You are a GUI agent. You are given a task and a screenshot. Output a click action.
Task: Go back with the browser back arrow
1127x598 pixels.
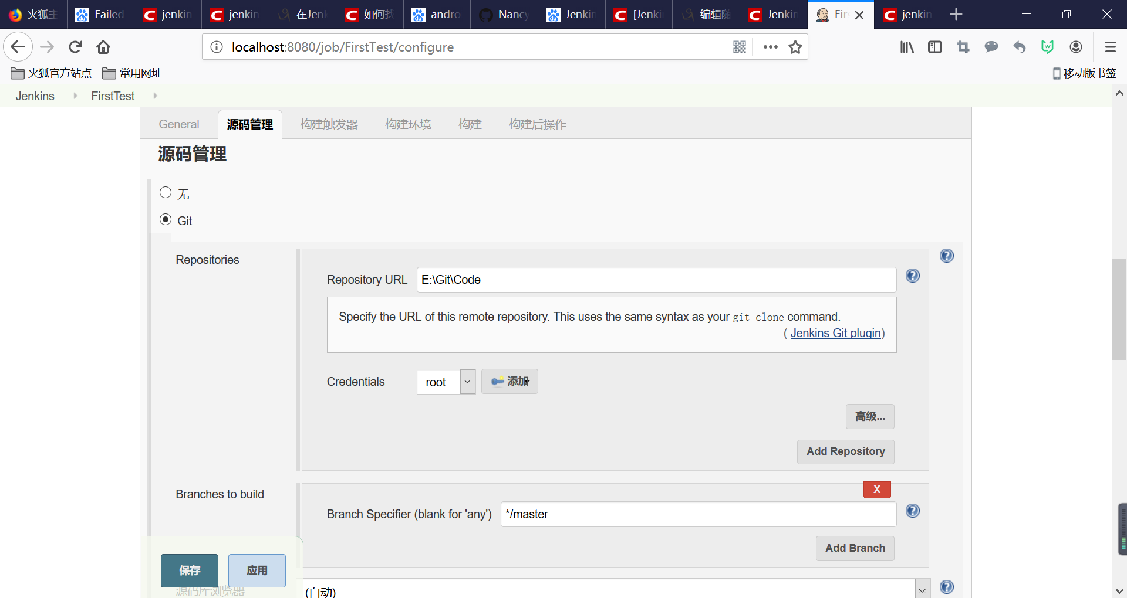click(x=18, y=47)
